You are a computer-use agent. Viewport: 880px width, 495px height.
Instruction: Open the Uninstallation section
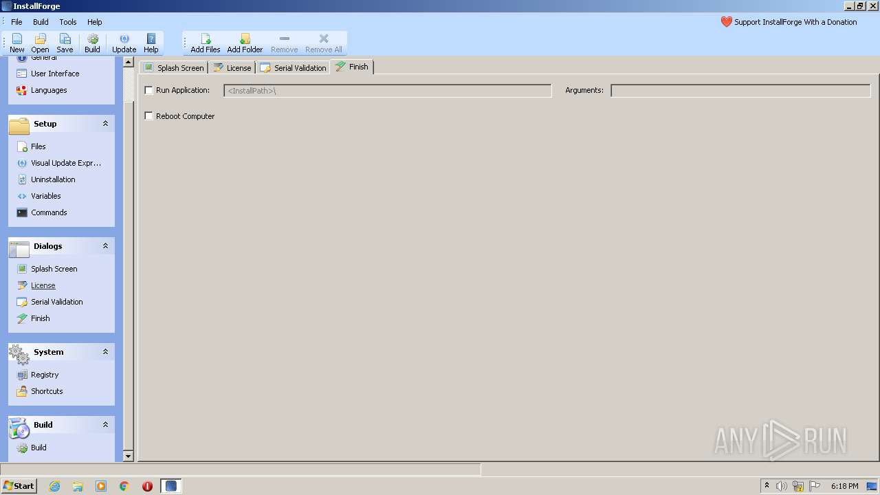pyautogui.click(x=53, y=179)
